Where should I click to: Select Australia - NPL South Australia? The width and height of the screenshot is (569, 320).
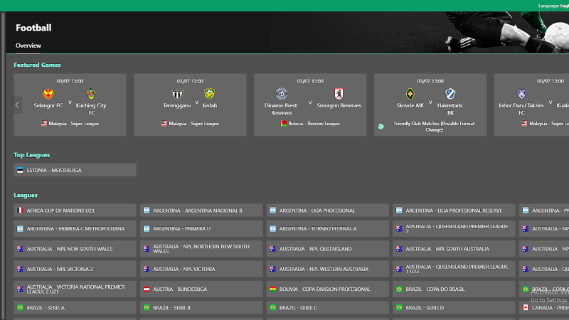pyautogui.click(x=454, y=249)
